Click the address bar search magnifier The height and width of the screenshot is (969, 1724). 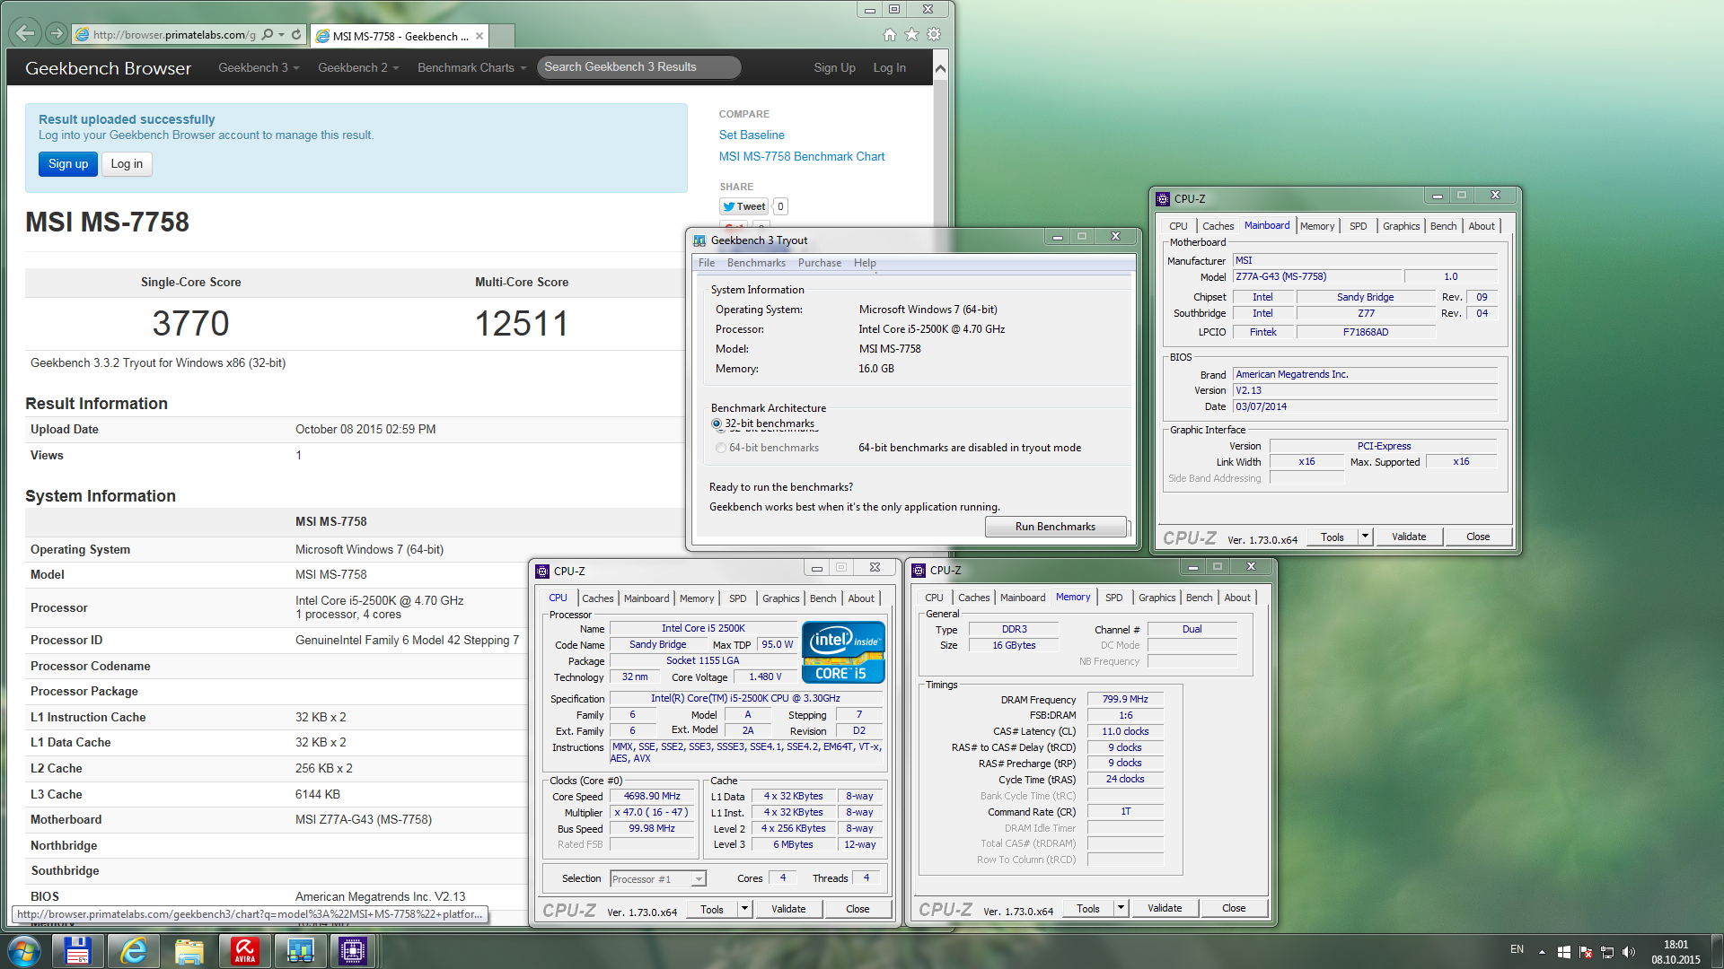point(267,35)
